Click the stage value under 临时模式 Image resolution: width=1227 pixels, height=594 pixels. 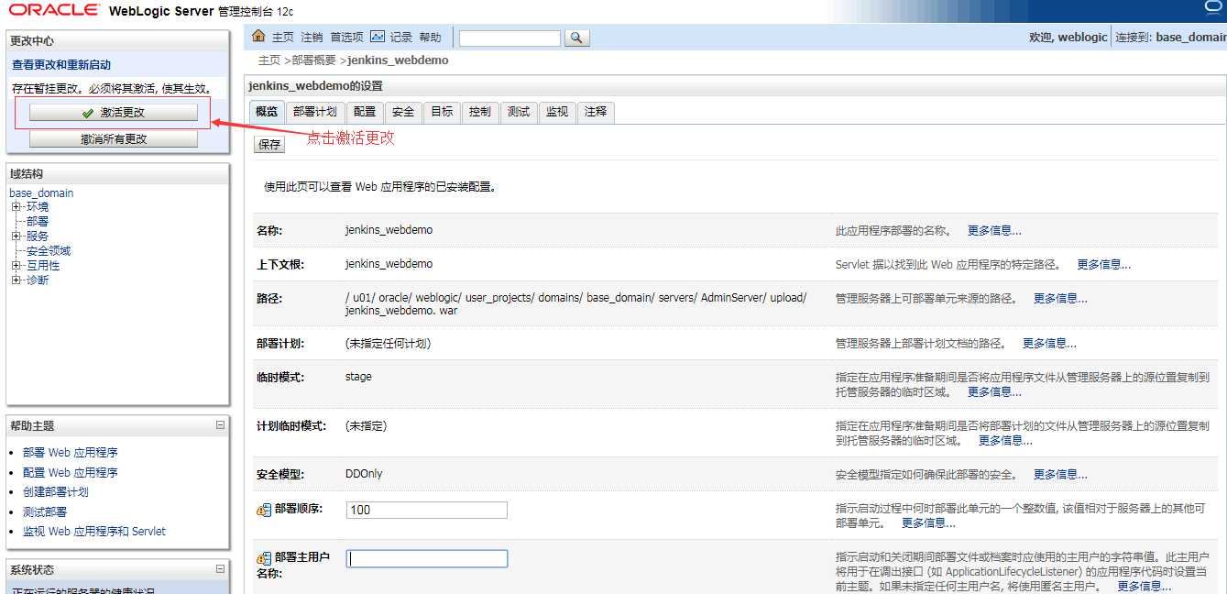pos(358,377)
